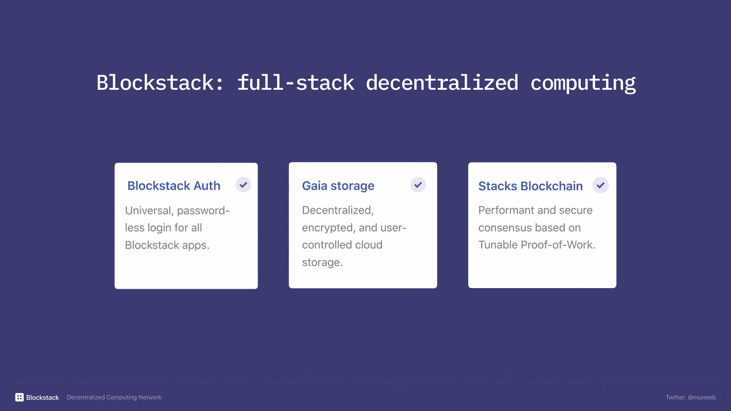Select the Blockstack Auth card heading

(174, 186)
